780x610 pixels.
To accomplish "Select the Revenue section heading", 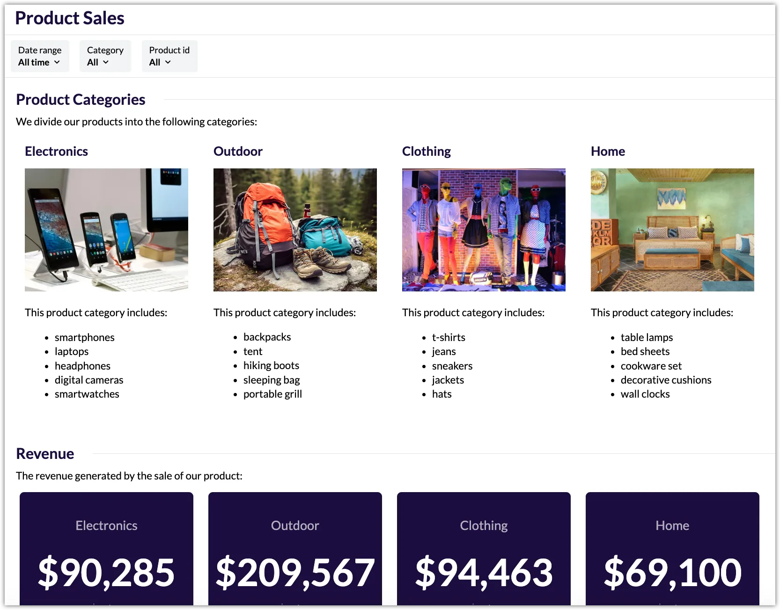I will [45, 453].
